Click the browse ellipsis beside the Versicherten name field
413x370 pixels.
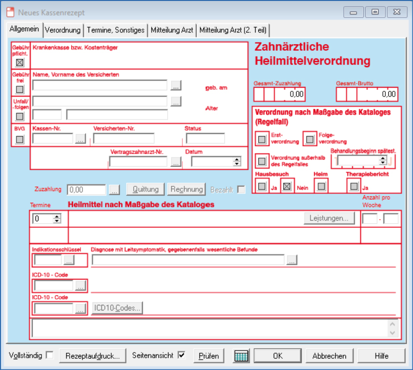(x=176, y=85)
